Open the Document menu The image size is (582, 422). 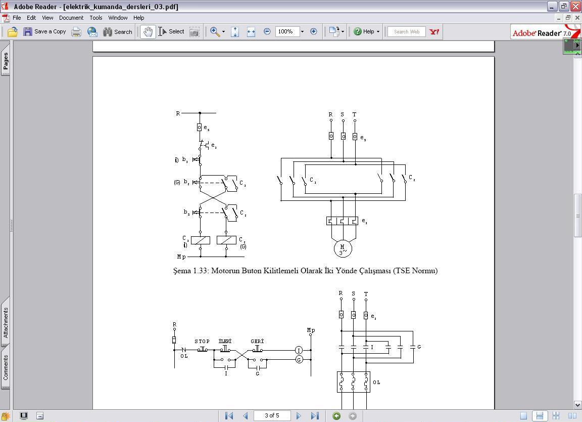[71, 18]
